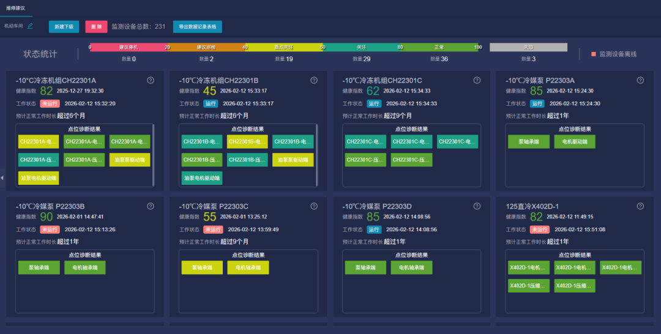Open help icon on -10°C冷冻机组CH22301C card
This screenshot has height=334, width=661.
[477, 80]
